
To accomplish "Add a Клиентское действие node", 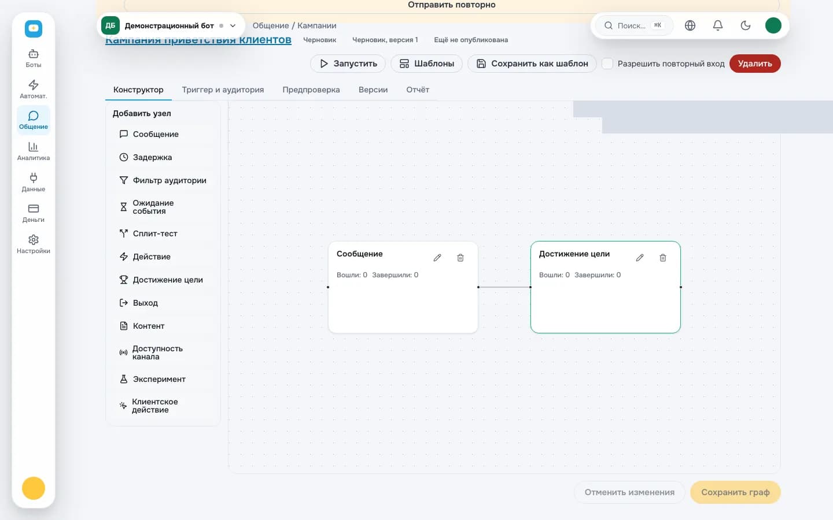I will (x=163, y=406).
